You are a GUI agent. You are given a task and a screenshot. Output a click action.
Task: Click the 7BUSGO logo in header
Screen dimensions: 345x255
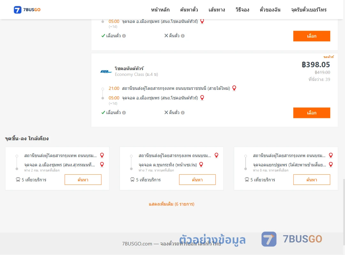coord(27,10)
